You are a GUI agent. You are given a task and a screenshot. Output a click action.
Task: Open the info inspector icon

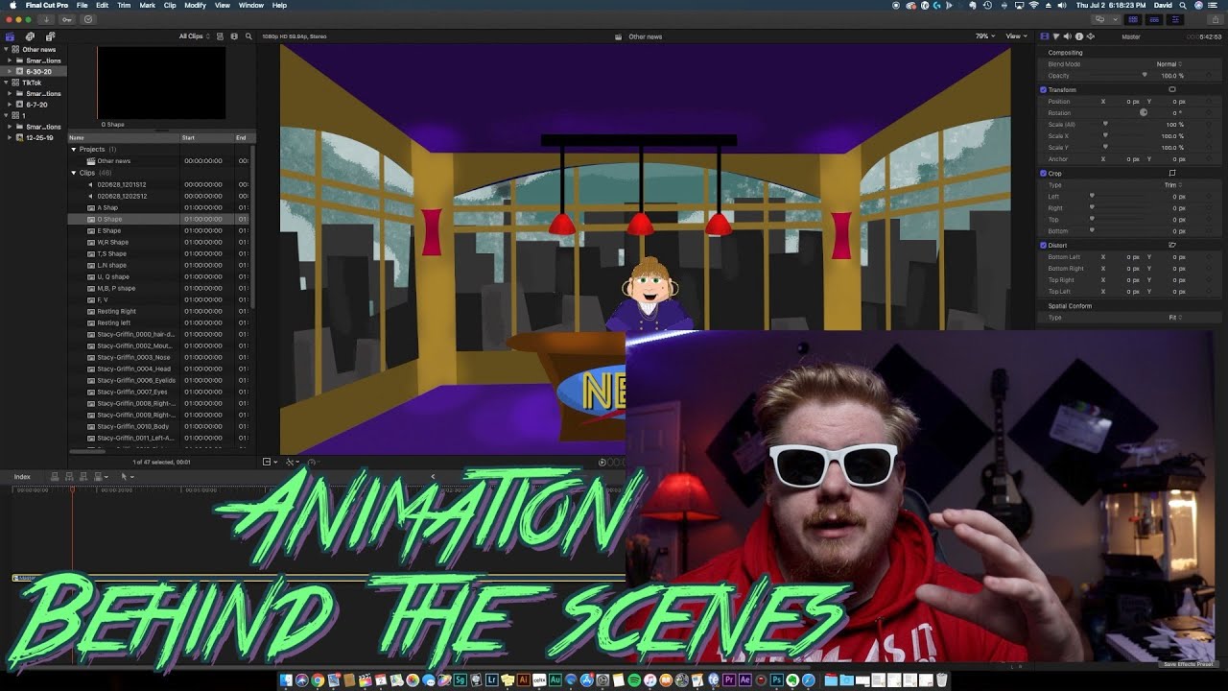click(1079, 36)
